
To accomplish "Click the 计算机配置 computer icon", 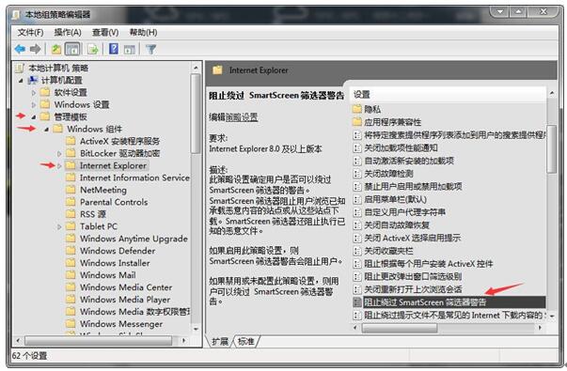I will 33,80.
